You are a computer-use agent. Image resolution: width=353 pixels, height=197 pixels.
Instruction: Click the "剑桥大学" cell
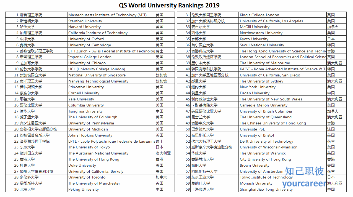(43, 45)
